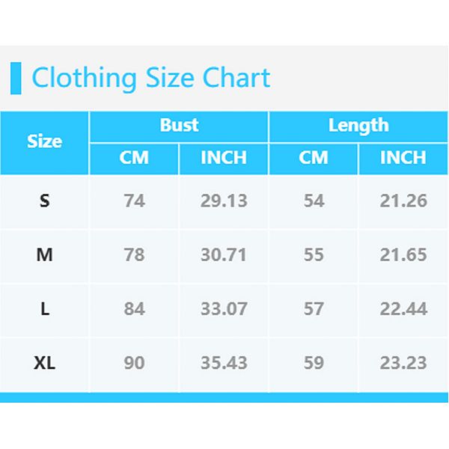The height and width of the screenshot is (449, 449).
Task: Select the INCH subheader under Bust
Action: click(x=224, y=158)
